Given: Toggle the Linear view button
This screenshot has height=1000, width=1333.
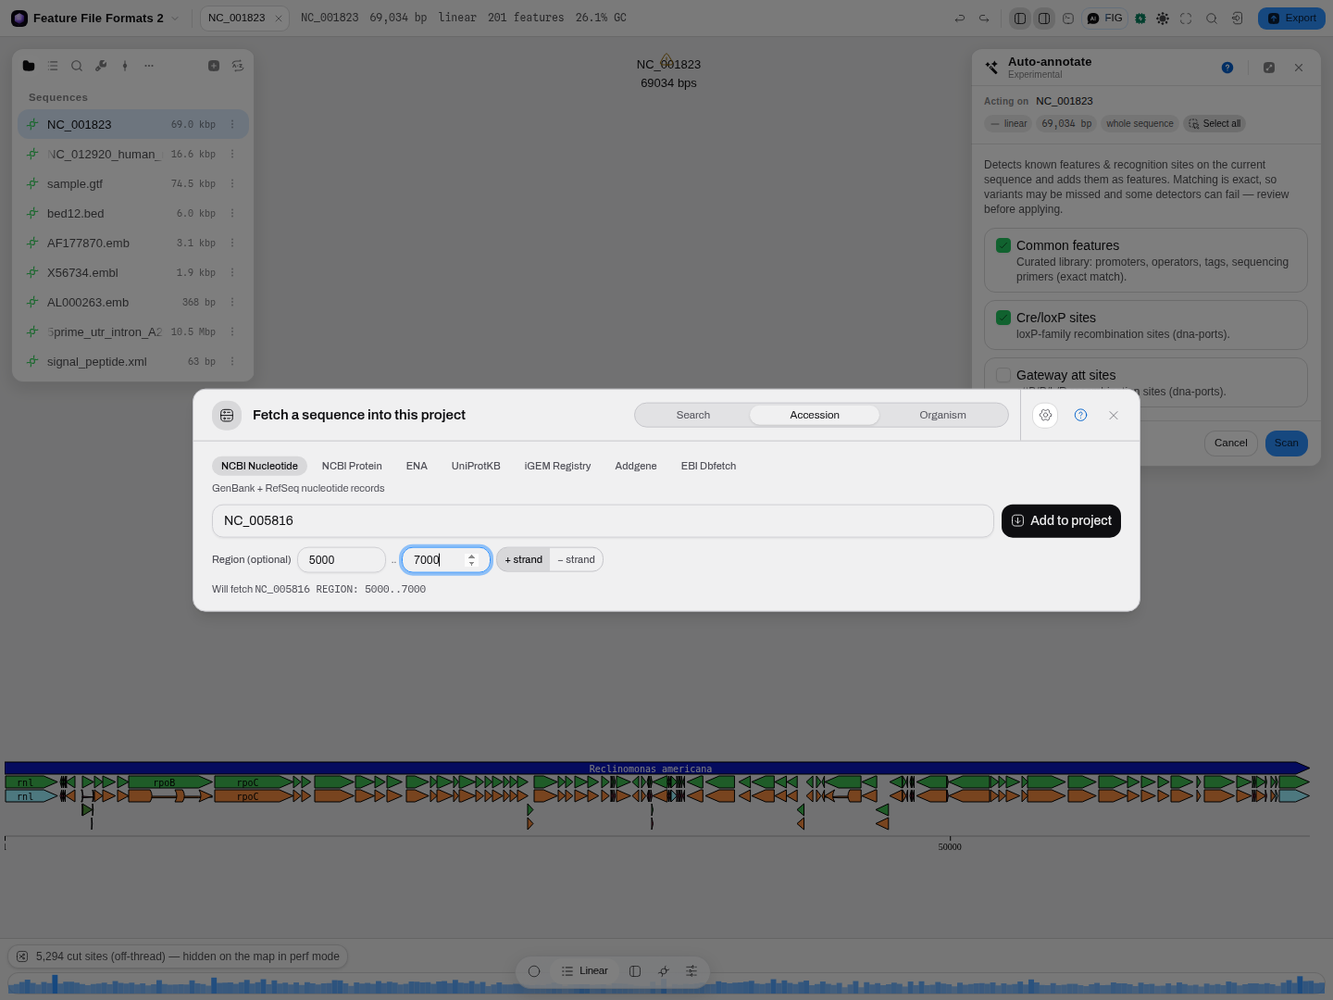Looking at the screenshot, I should pyautogui.click(x=585, y=971).
